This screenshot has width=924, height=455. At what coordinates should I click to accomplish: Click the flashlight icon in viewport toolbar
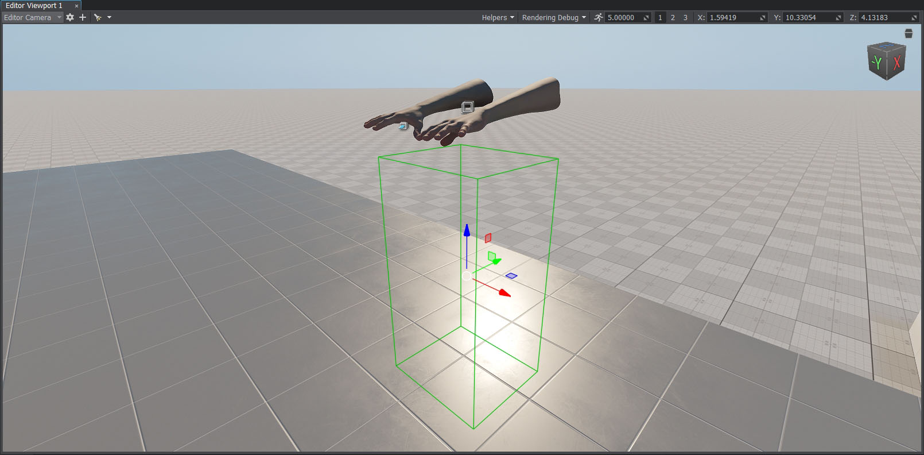pyautogui.click(x=98, y=17)
